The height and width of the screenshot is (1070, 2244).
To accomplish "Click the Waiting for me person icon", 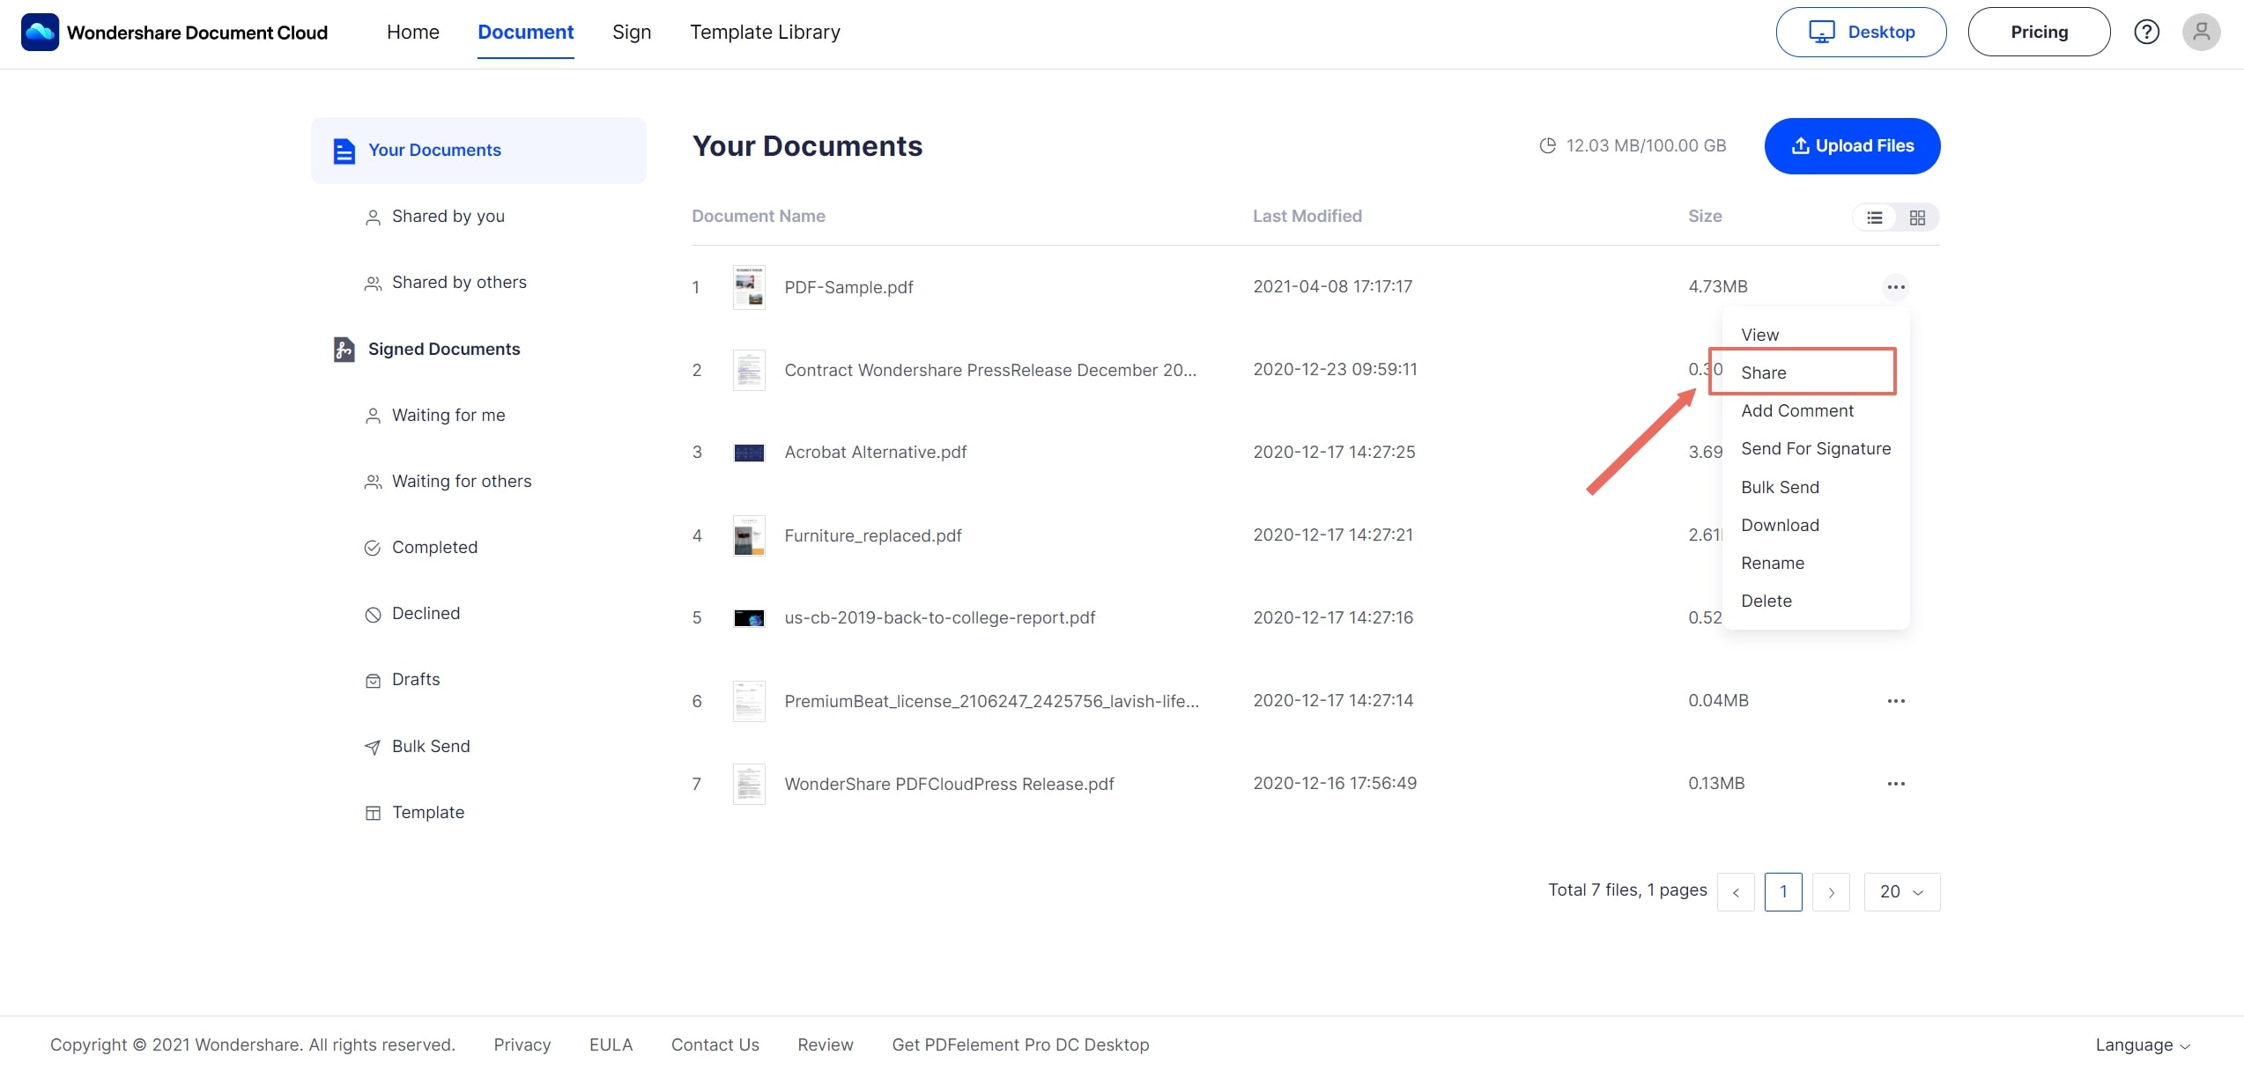I will click(x=373, y=416).
